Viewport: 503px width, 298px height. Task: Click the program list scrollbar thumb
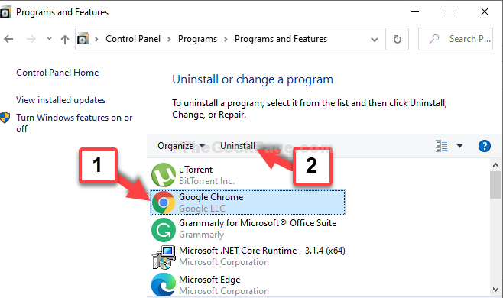coord(495,185)
